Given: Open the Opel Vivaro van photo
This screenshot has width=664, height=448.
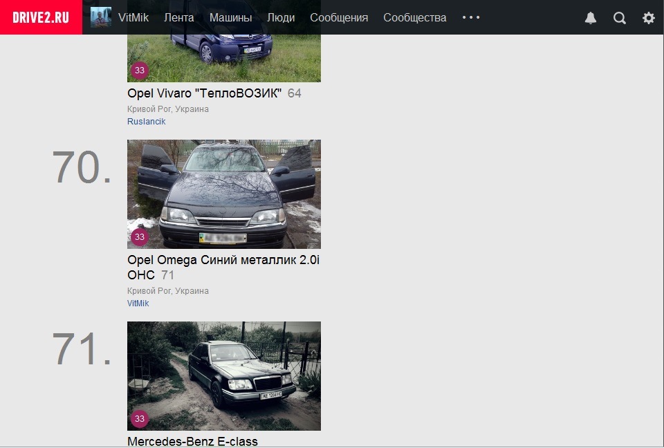Looking at the screenshot, I should (224, 58).
